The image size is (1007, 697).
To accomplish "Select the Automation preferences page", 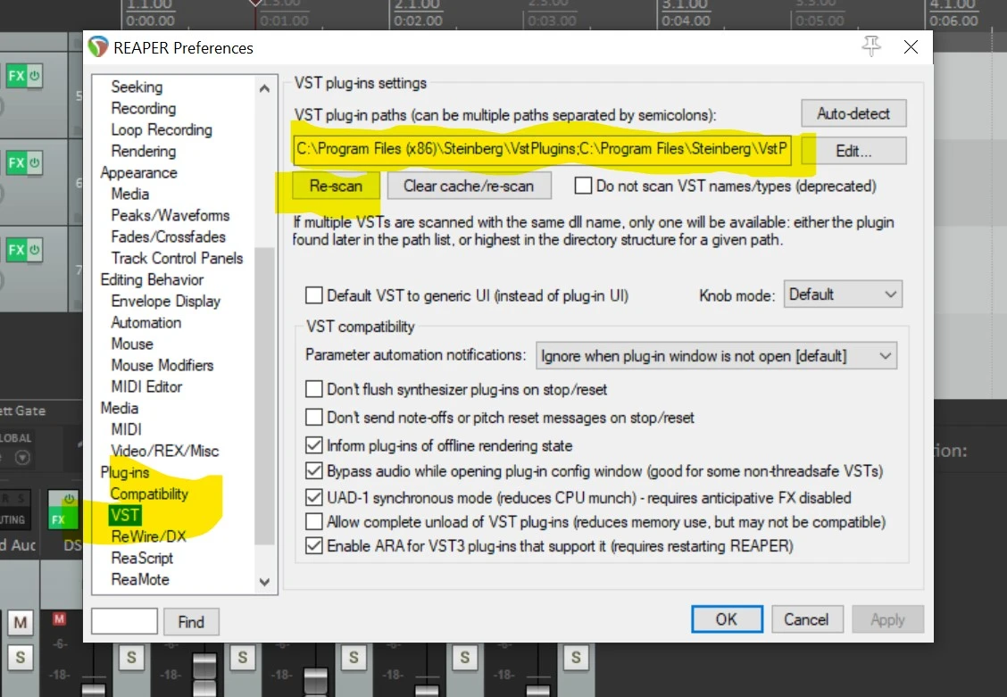I will click(x=146, y=322).
